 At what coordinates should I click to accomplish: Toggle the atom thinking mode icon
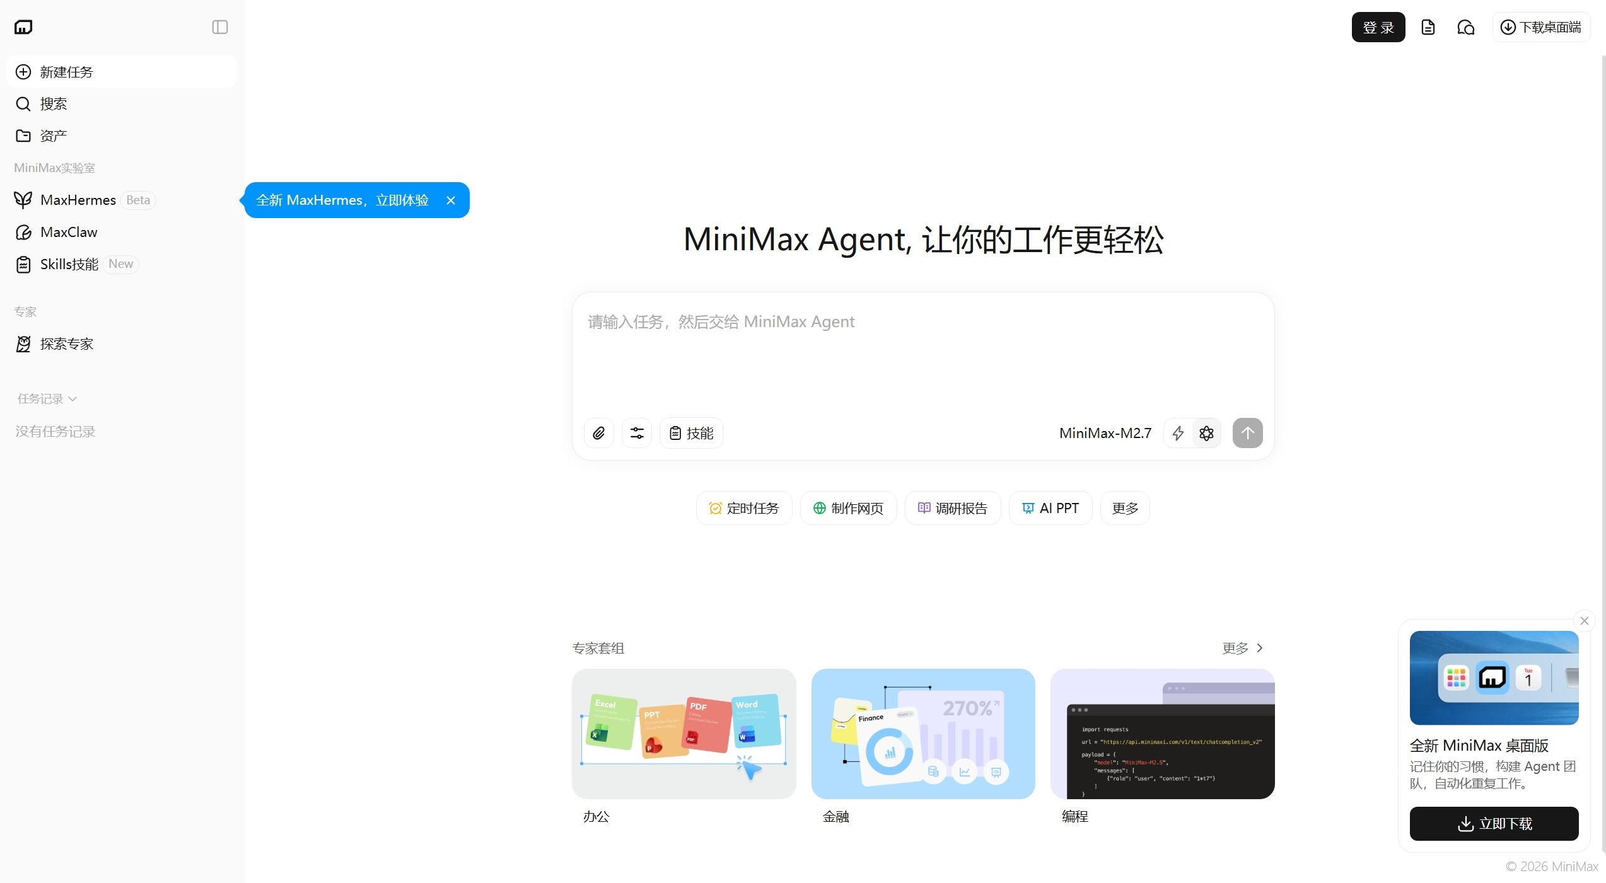(x=1206, y=433)
